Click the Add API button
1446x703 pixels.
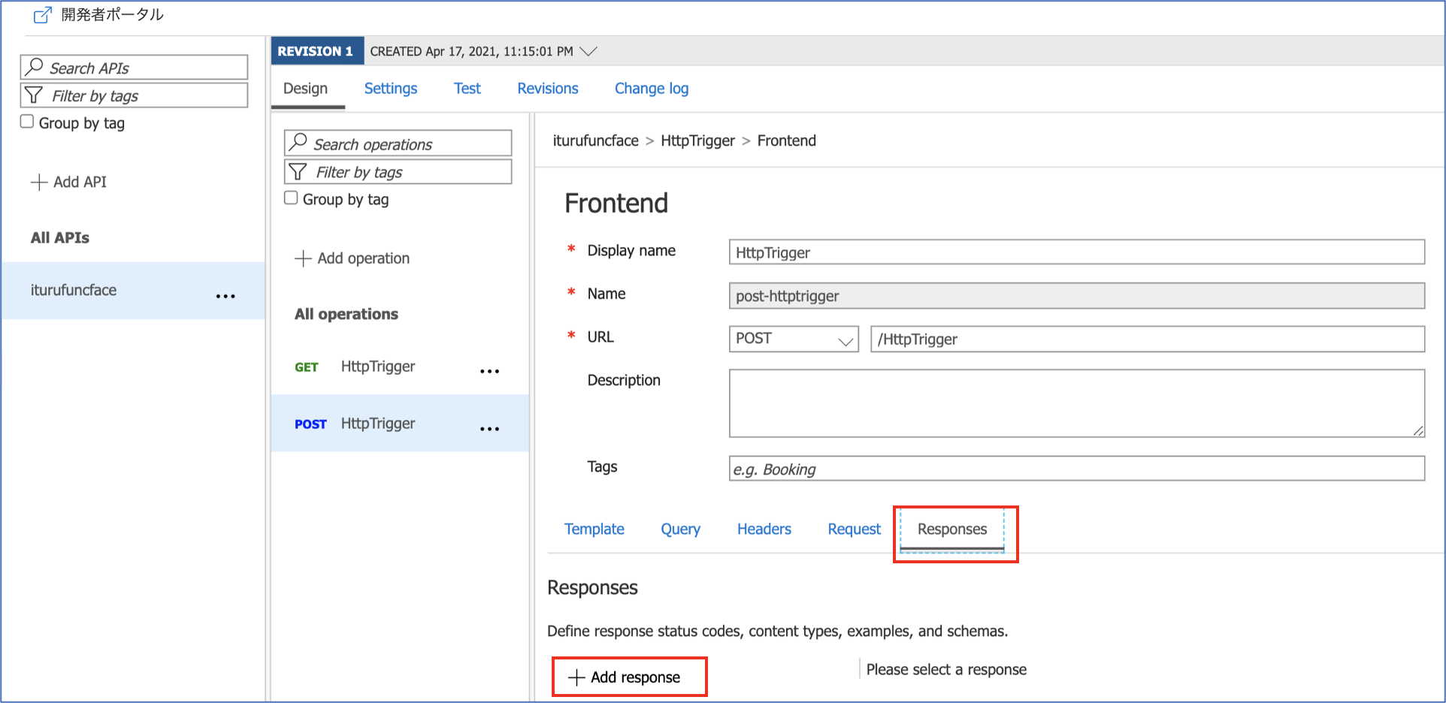point(69,183)
